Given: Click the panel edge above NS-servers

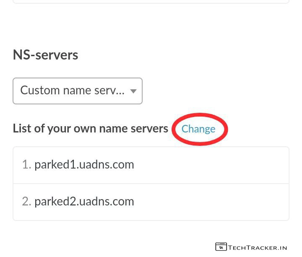Looking at the screenshot, I should coord(151,3).
